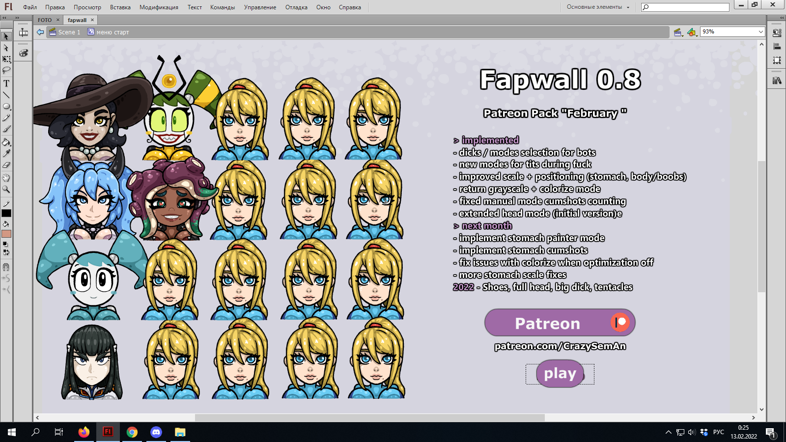Open the Управление menu
The image size is (786, 442).
click(260, 7)
